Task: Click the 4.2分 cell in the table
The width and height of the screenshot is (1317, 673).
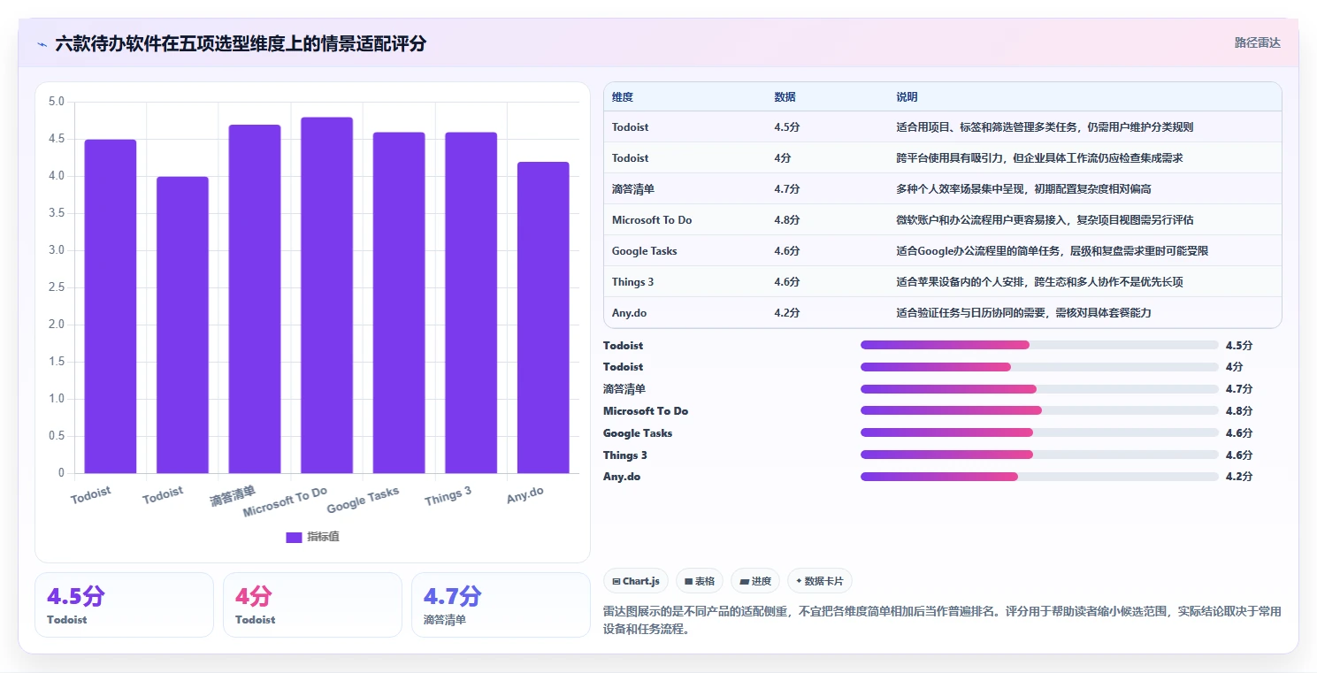Action: [x=787, y=313]
